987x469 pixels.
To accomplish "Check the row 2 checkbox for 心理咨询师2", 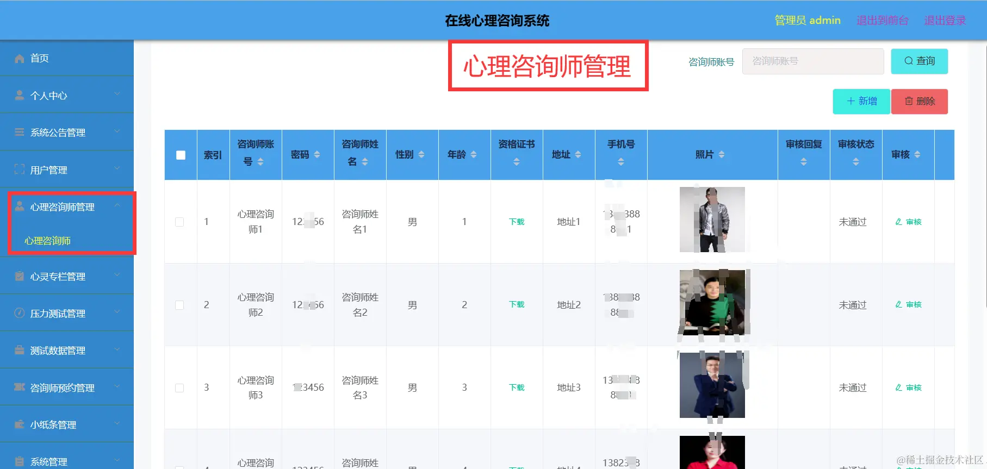I will point(179,305).
